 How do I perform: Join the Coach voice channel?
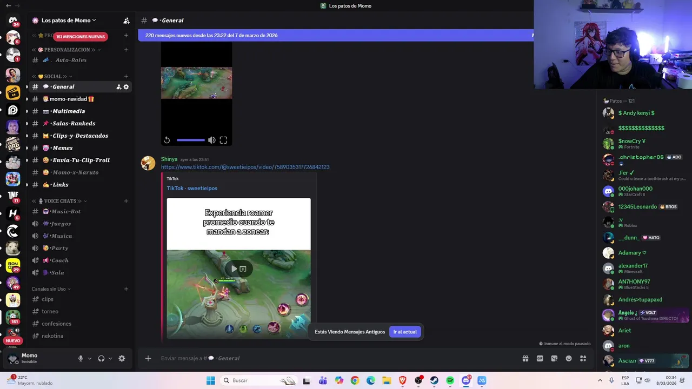pyautogui.click(x=80, y=260)
